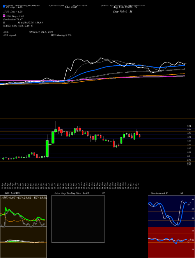Click the '(MGR) 6.7, 21.6, 18.9' ADX values
The image size is (195, 258).
pos(41,32)
